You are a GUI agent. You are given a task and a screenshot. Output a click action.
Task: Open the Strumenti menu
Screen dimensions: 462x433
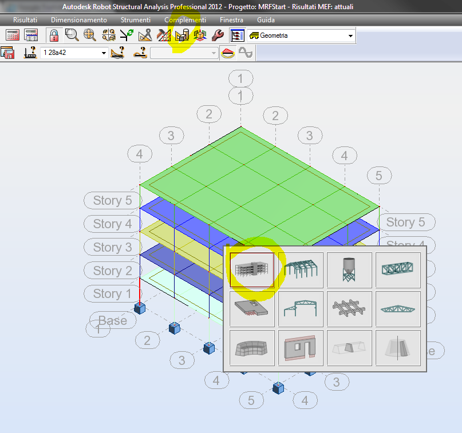point(136,20)
